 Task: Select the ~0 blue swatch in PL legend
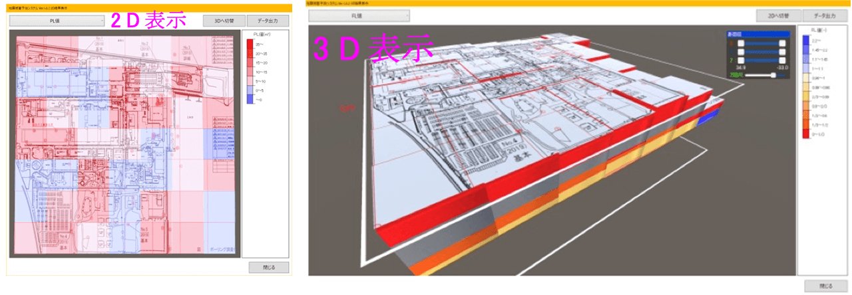pyautogui.click(x=251, y=98)
